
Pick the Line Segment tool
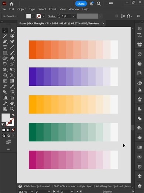(x=12, y=47)
